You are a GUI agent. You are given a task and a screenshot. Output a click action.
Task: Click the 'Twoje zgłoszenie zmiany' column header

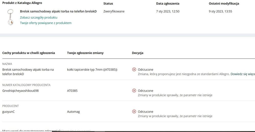point(85,53)
